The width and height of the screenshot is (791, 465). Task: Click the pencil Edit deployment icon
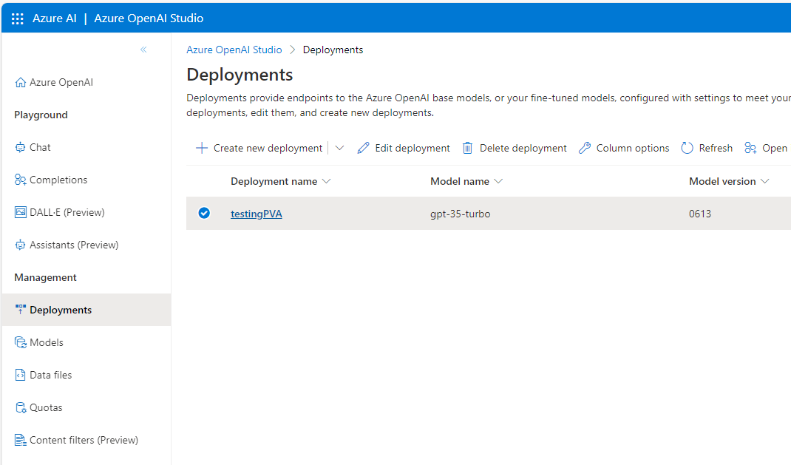click(x=363, y=148)
